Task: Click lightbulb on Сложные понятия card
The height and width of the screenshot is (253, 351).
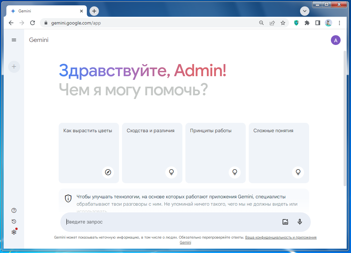Action: coord(298,172)
